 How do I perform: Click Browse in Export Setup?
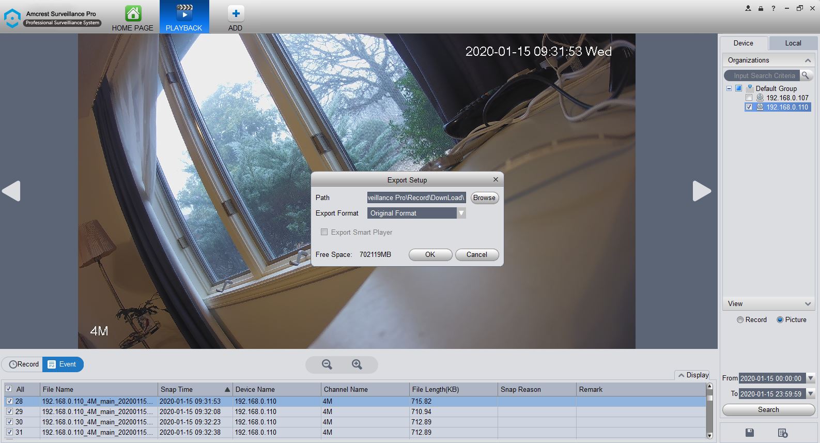pyautogui.click(x=484, y=198)
